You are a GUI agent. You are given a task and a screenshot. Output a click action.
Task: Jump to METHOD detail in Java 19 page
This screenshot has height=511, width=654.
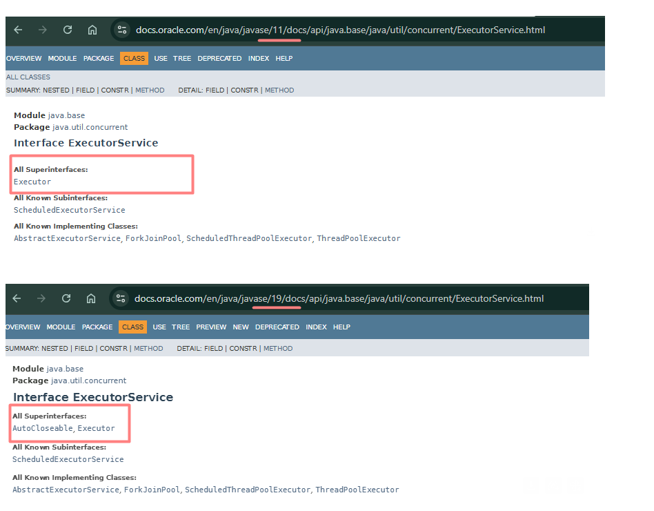pyautogui.click(x=278, y=348)
